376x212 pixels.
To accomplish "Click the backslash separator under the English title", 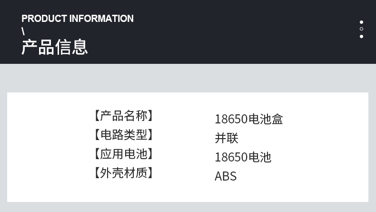I will 23,32.
